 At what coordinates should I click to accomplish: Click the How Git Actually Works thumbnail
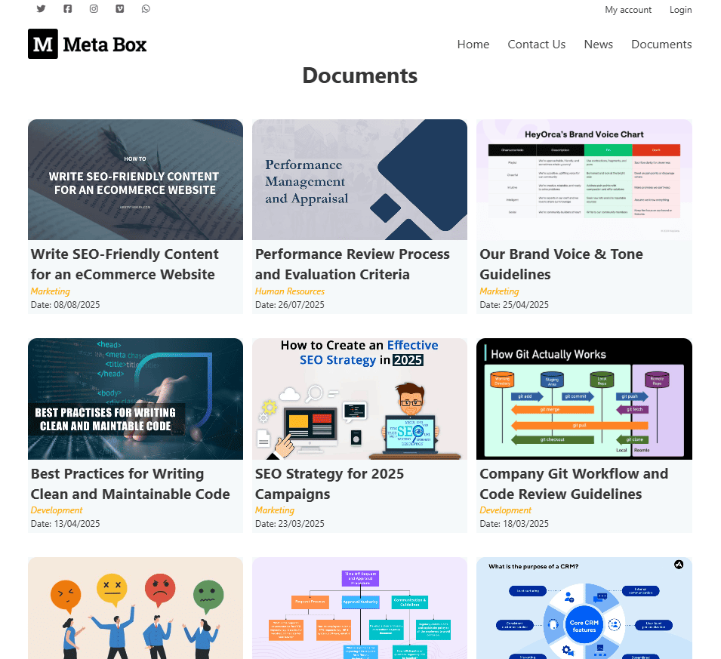pyautogui.click(x=584, y=399)
